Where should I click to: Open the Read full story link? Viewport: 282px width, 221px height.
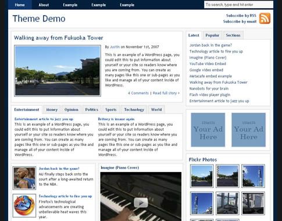pos(166,93)
